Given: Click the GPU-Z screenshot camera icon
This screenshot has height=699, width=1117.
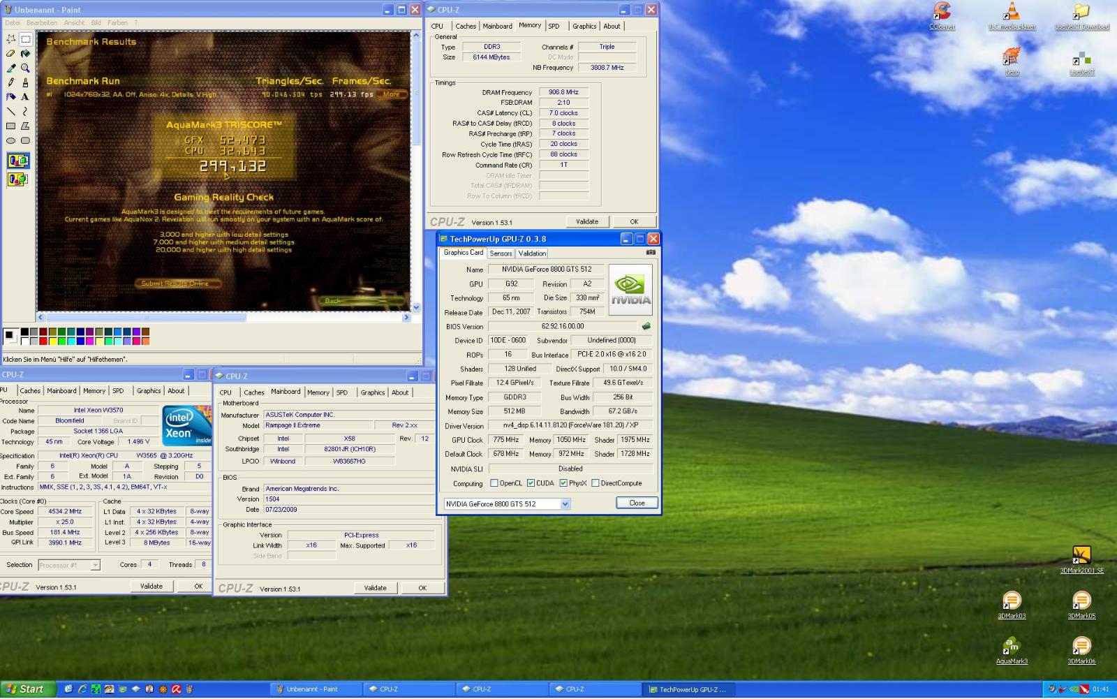Looking at the screenshot, I should (651, 252).
